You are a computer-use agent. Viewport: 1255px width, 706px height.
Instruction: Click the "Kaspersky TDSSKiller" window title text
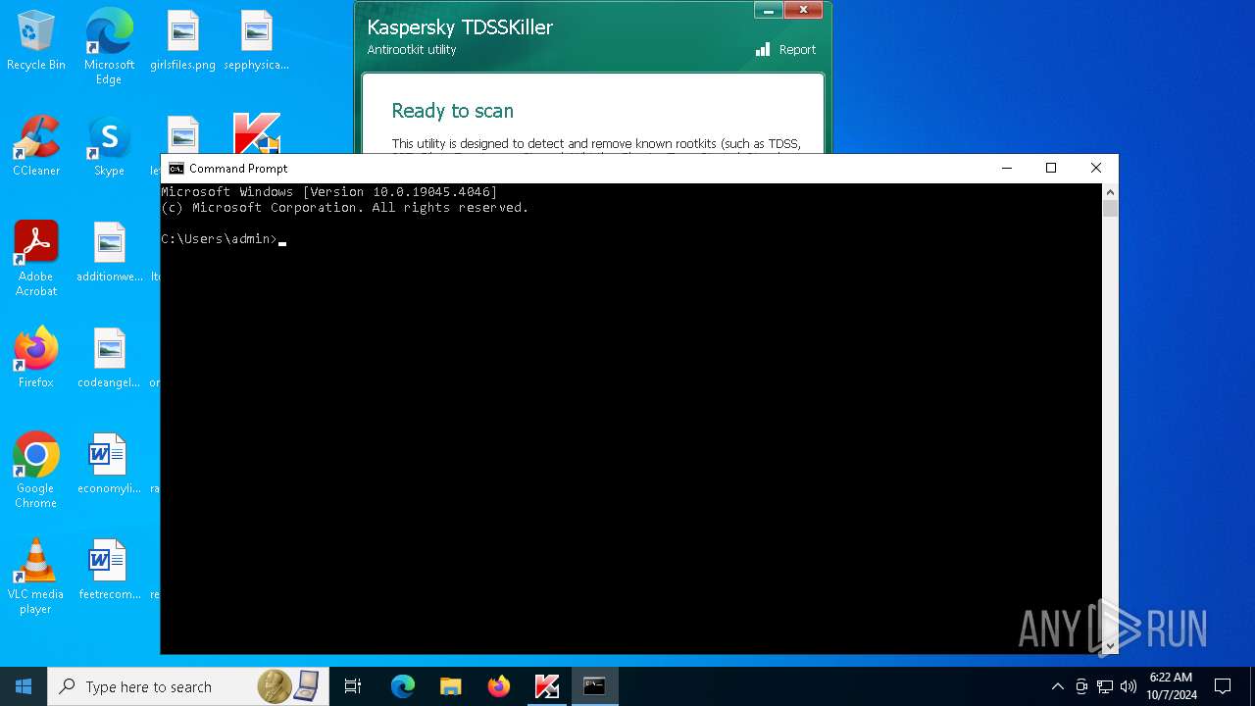(x=460, y=27)
